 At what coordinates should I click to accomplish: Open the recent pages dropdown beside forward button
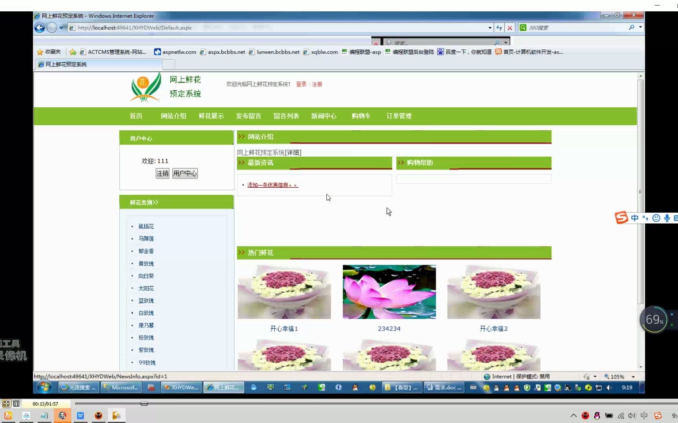pyautogui.click(x=61, y=28)
